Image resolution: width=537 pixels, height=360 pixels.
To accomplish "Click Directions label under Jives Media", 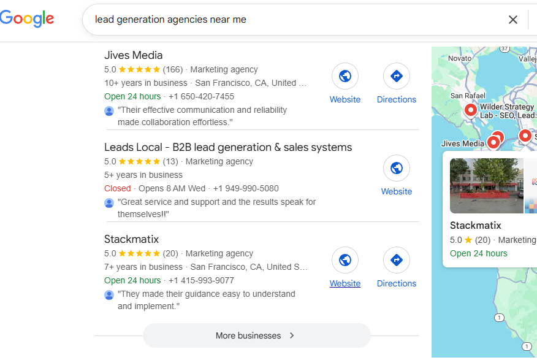I will [396, 99].
